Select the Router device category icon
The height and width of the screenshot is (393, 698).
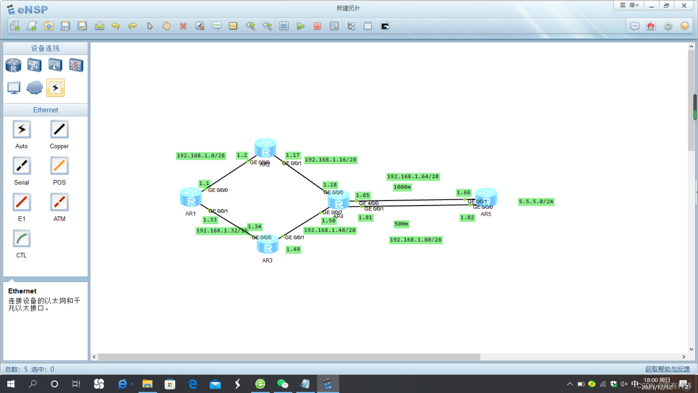point(13,65)
